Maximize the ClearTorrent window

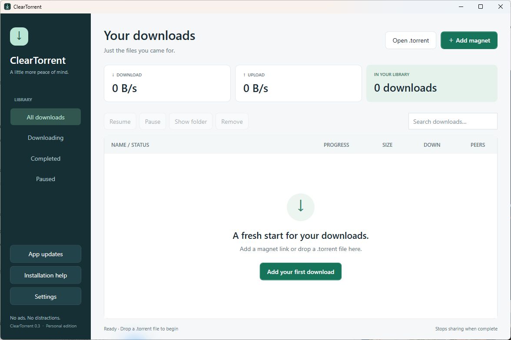point(481,7)
